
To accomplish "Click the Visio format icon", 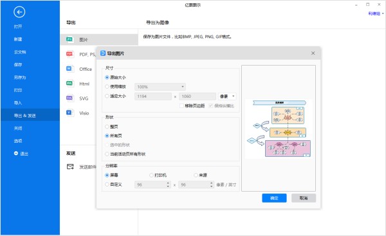I will (x=69, y=113).
